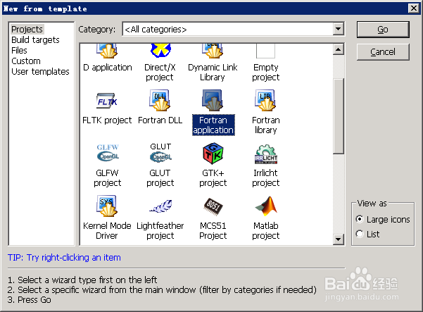
Task: Select the GTK+ project cube icon
Action: tap(213, 154)
